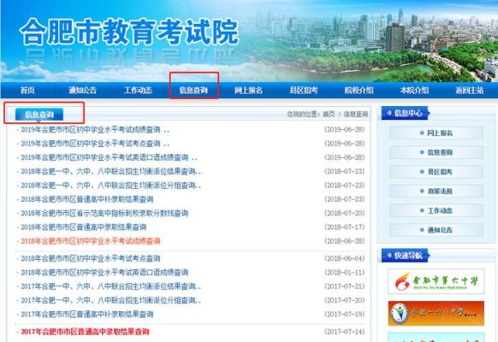The width and height of the screenshot is (498, 342).
Task: Click 通知公告 button in 信息中心 sidebar
Action: tap(436, 230)
